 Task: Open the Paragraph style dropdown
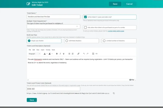pyautogui.click(x=34, y=54)
